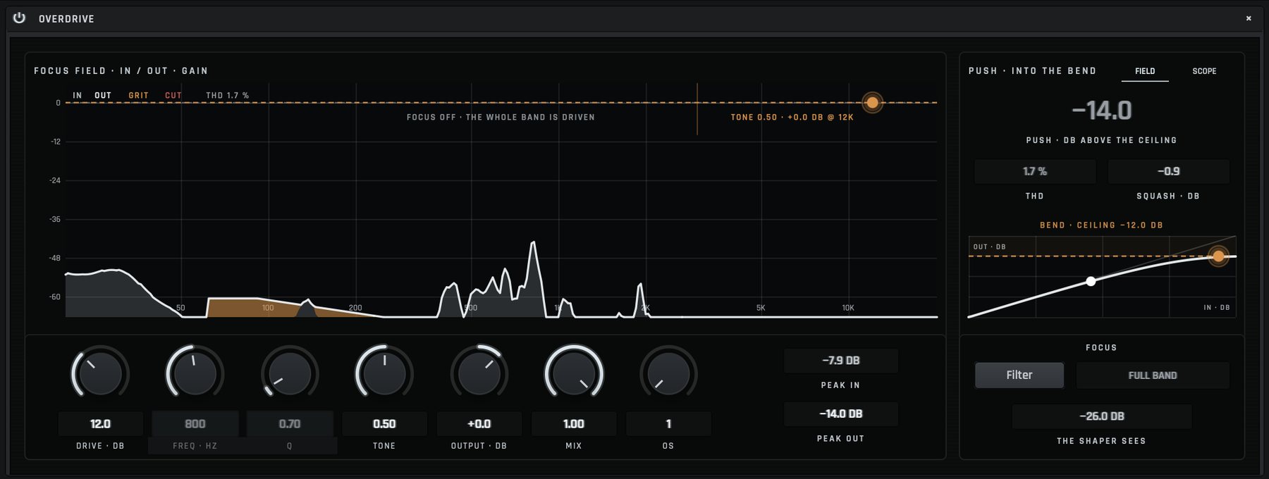Click 'FOCUS OFF · THE WHOLE BAND IS DRIVEN' text
1269x479 pixels.
click(501, 118)
